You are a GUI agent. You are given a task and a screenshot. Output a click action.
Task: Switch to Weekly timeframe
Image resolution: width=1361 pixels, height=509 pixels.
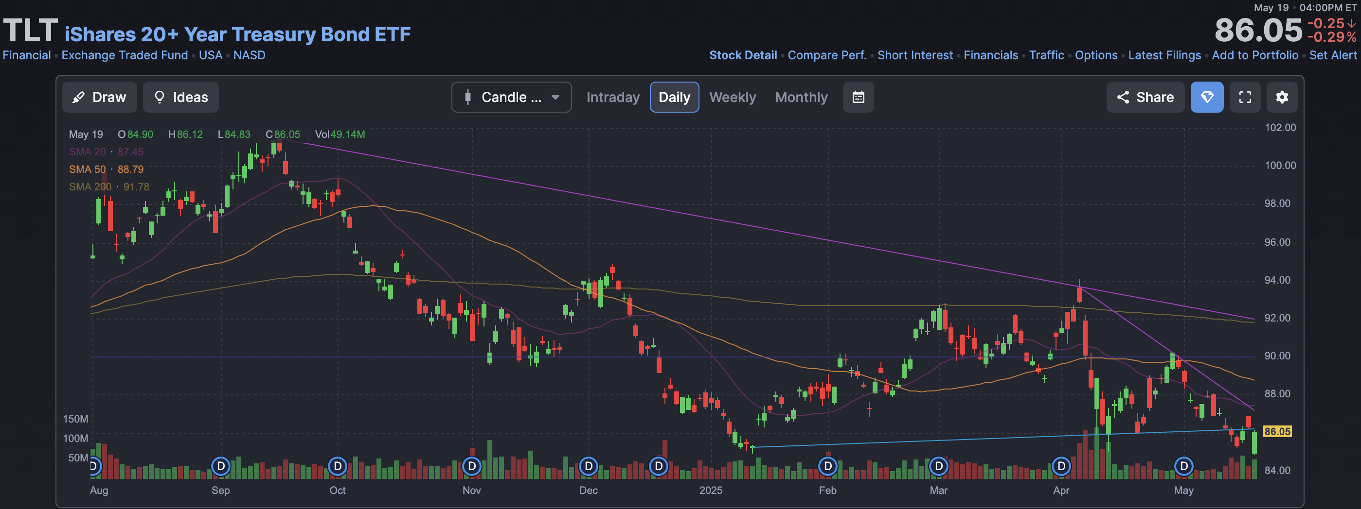732,97
